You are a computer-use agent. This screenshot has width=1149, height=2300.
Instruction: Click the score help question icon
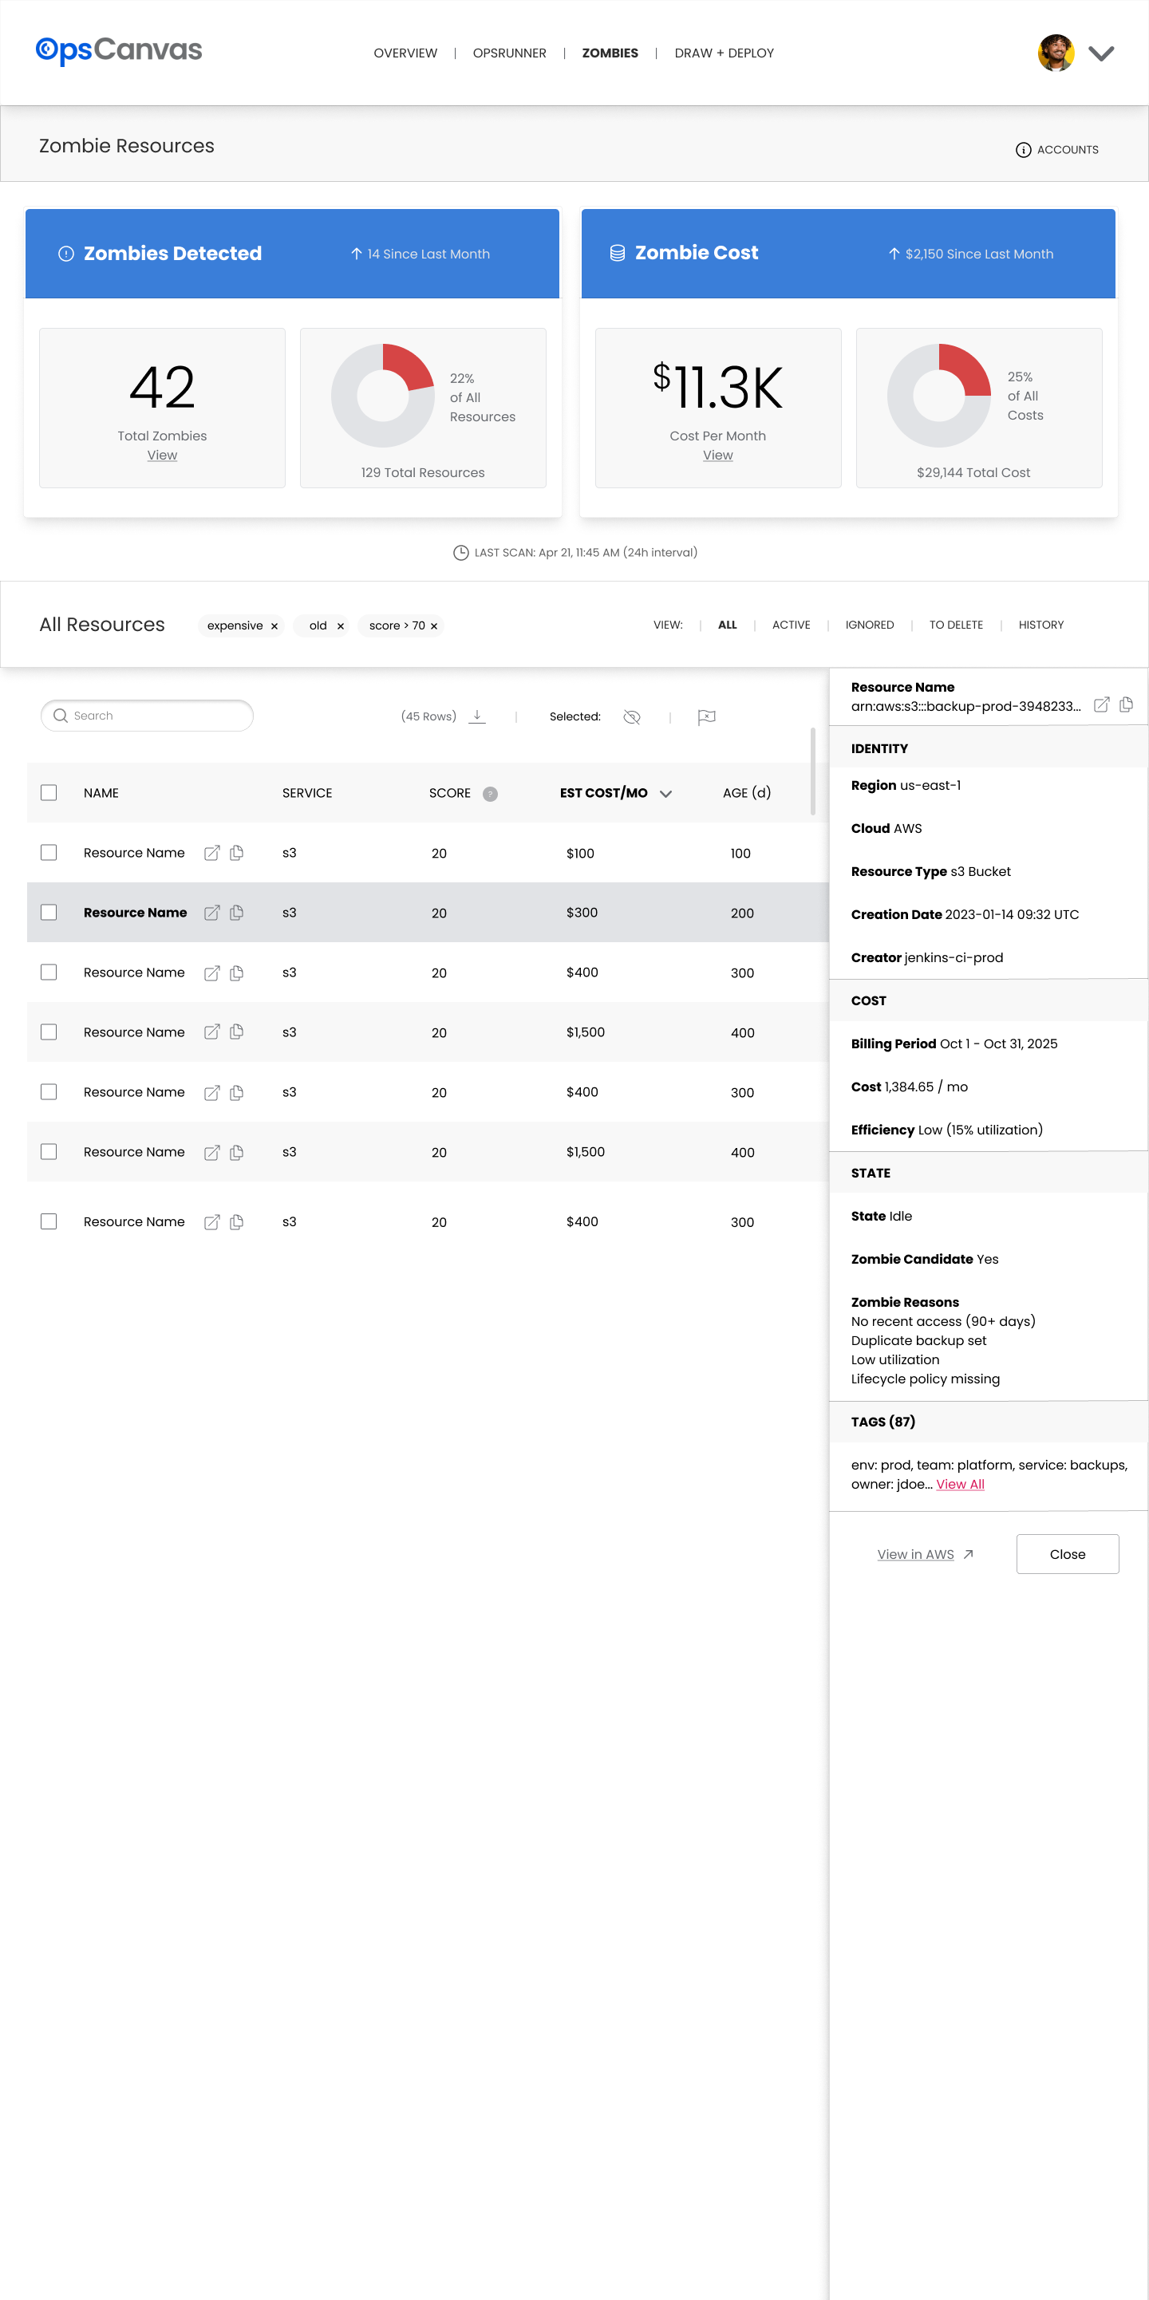[490, 794]
